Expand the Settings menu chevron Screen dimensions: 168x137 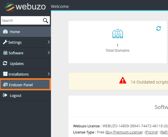(x=49, y=42)
